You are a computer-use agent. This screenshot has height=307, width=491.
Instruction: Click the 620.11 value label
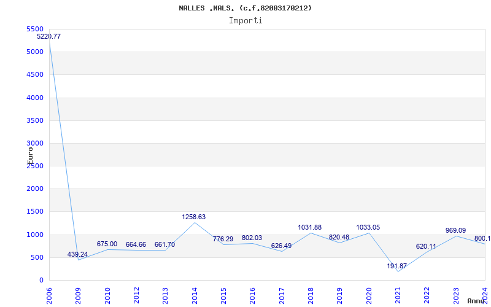426,247
